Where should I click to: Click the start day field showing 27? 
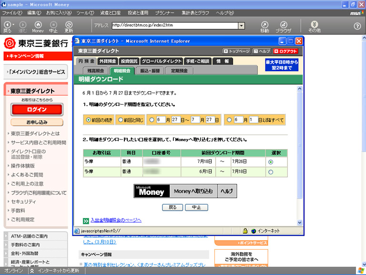click(176, 120)
